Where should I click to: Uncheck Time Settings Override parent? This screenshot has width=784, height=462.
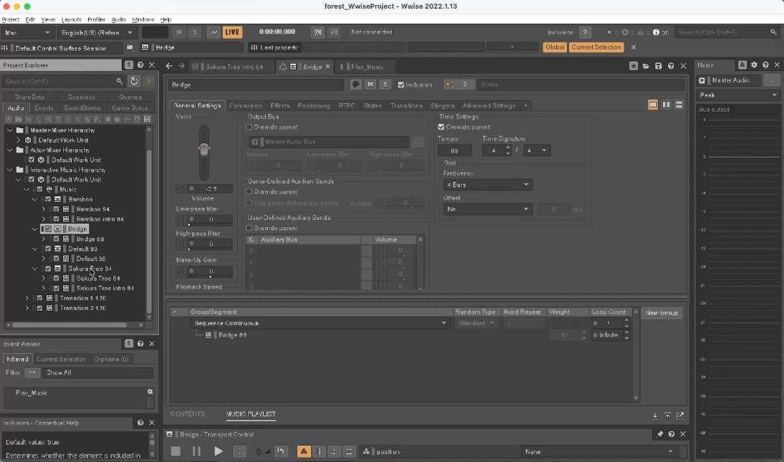coord(441,127)
